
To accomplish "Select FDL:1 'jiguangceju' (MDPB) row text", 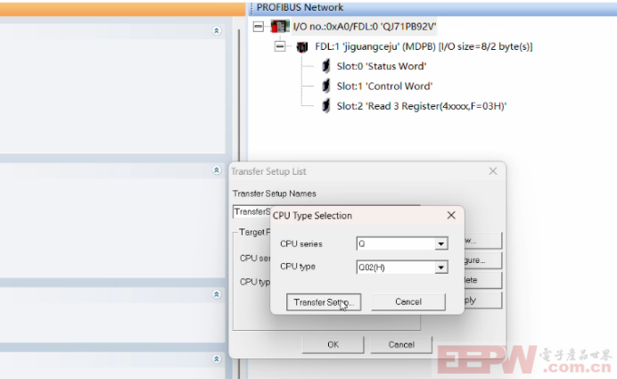I will [424, 46].
